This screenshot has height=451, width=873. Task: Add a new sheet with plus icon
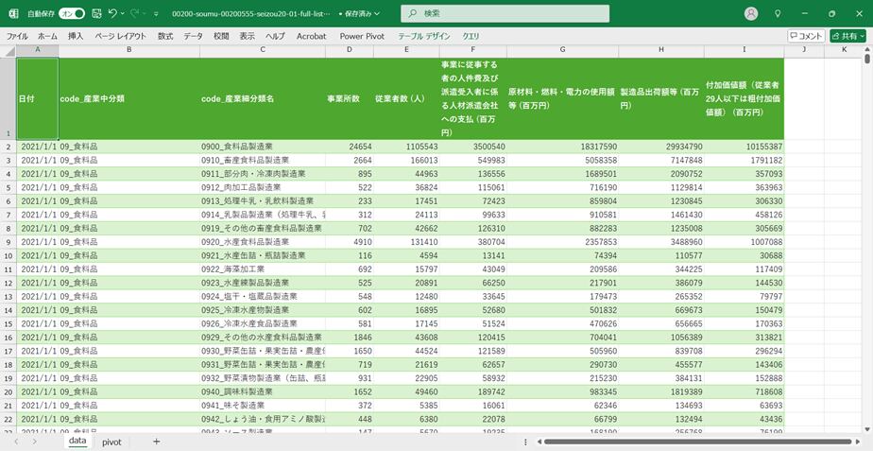(156, 442)
